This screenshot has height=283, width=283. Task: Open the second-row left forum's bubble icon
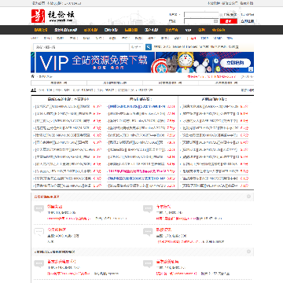click(x=39, y=232)
